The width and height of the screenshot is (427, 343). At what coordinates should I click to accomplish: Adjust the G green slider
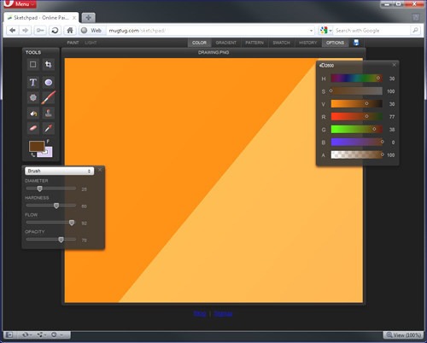point(356,130)
